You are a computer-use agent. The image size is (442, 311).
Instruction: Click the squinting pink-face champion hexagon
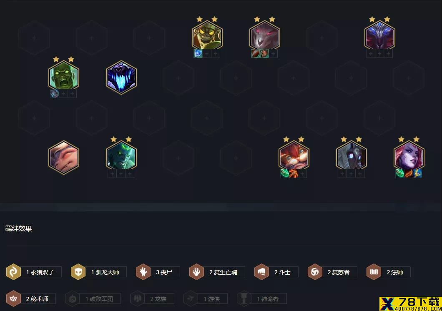[64, 157]
